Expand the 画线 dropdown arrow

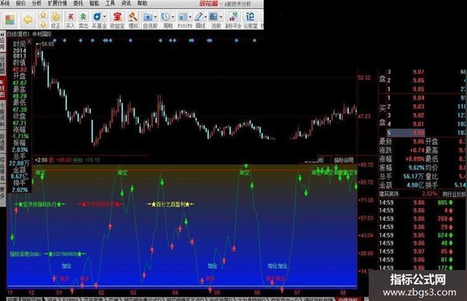pyautogui.click(x=206, y=17)
